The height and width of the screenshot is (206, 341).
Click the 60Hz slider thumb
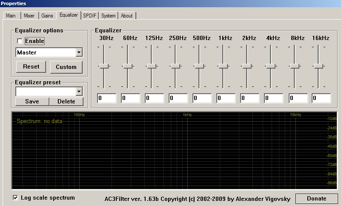click(128, 66)
